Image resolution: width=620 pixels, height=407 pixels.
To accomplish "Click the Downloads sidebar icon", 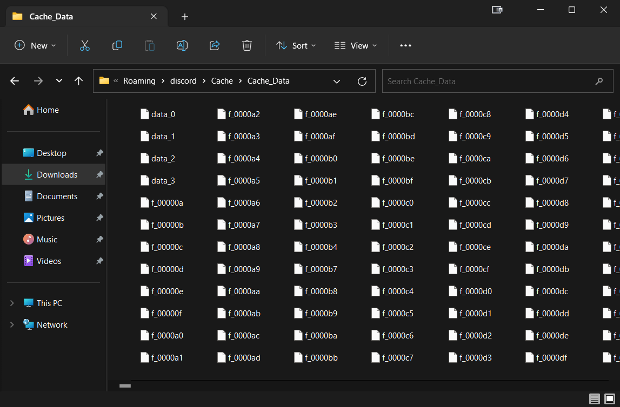I will [x=29, y=174].
